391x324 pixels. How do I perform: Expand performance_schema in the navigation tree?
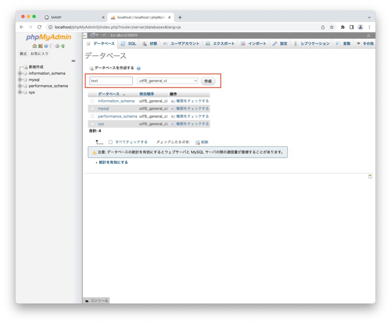(20, 86)
